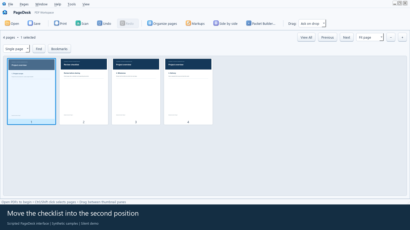Click the Find button
410x230 pixels.
(39, 49)
